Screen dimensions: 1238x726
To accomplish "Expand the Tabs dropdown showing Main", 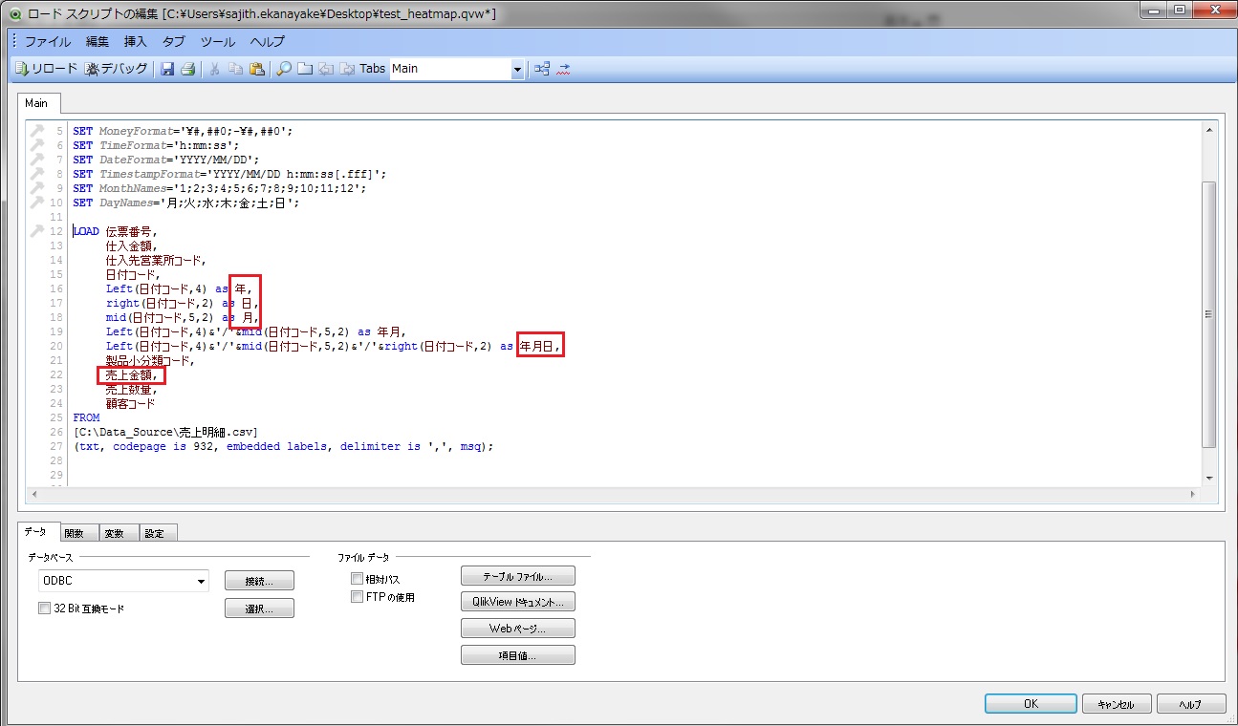I will tap(517, 69).
